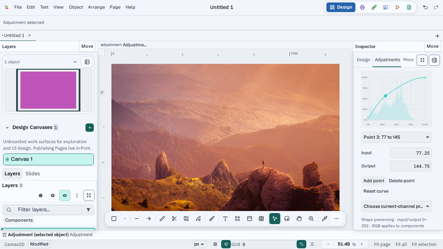Toggle the inspector fullscreen expand button
This screenshot has height=249, width=443.
tap(422, 60)
